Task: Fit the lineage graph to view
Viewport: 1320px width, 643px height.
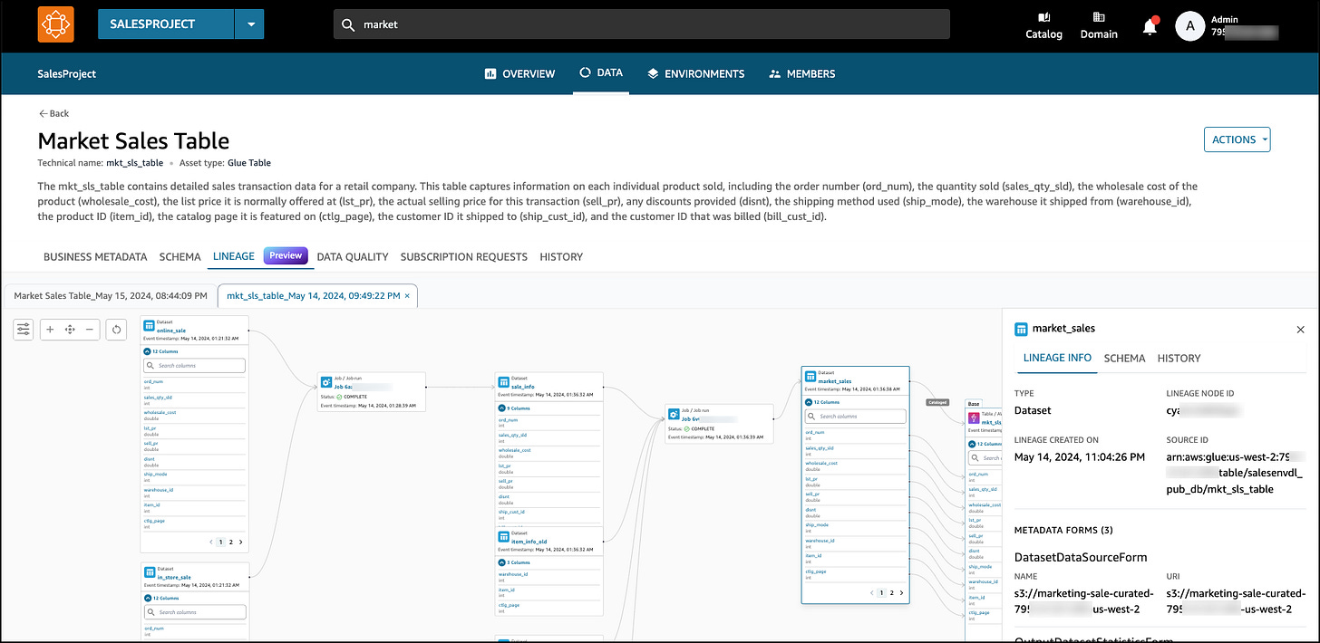Action: (70, 330)
